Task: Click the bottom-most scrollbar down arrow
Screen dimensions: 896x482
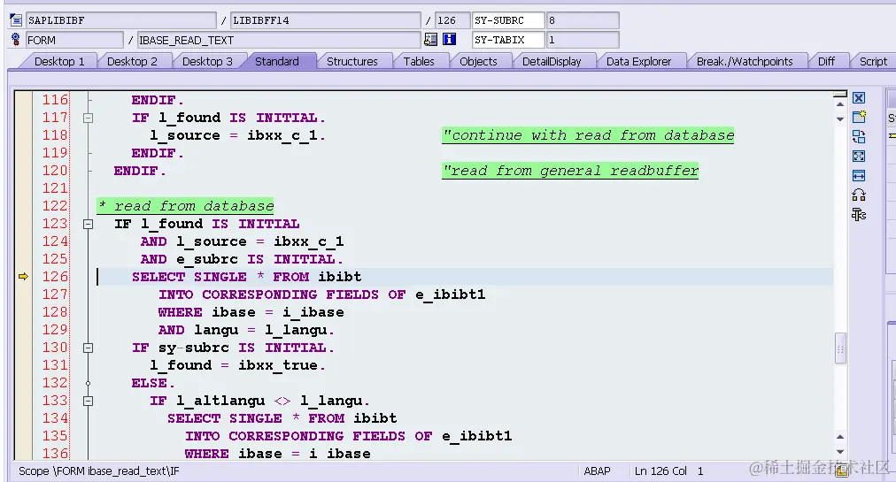Action: click(x=840, y=452)
